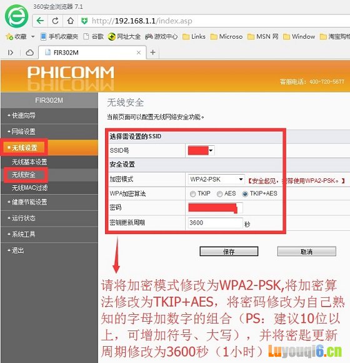Open a new tab with plus icon
350x363 pixels.
click(x=152, y=53)
